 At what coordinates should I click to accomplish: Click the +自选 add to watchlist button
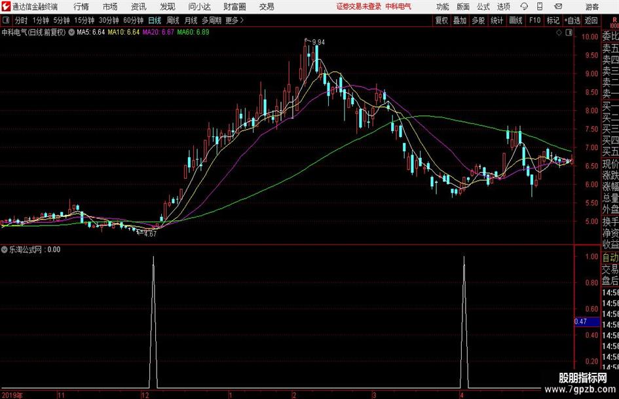pos(572,20)
